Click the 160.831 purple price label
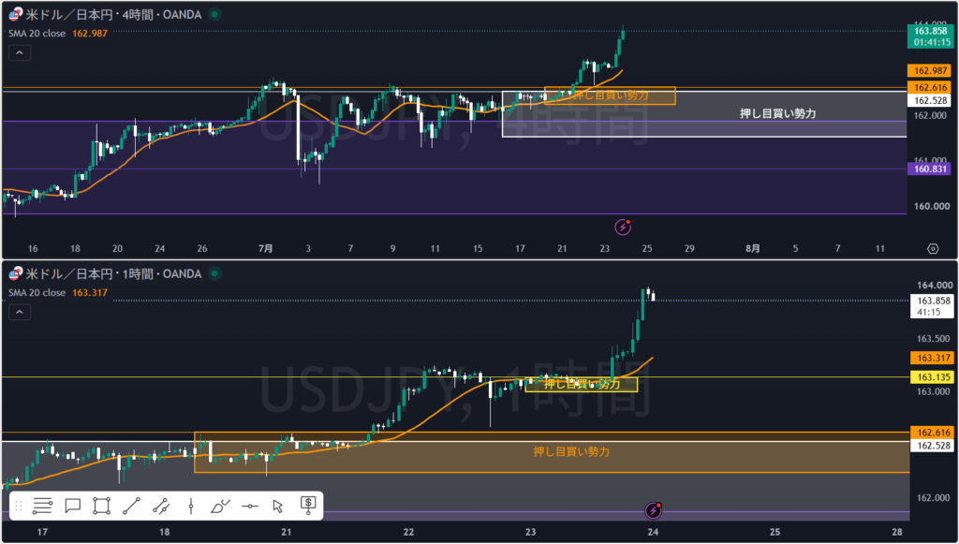 click(931, 169)
